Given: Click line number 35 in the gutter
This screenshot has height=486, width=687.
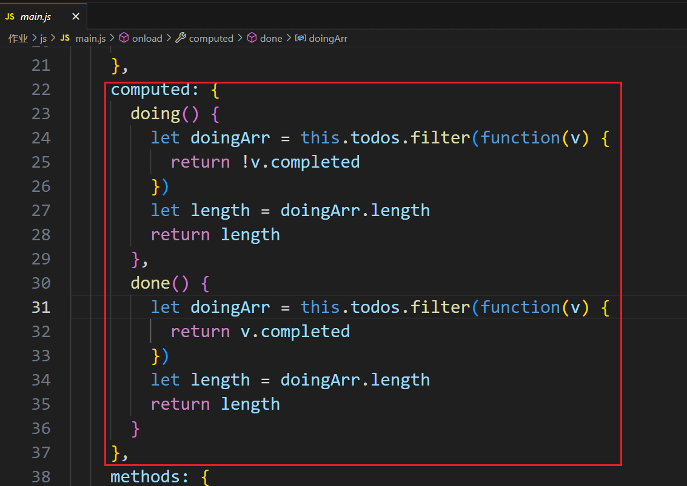Looking at the screenshot, I should [x=41, y=404].
